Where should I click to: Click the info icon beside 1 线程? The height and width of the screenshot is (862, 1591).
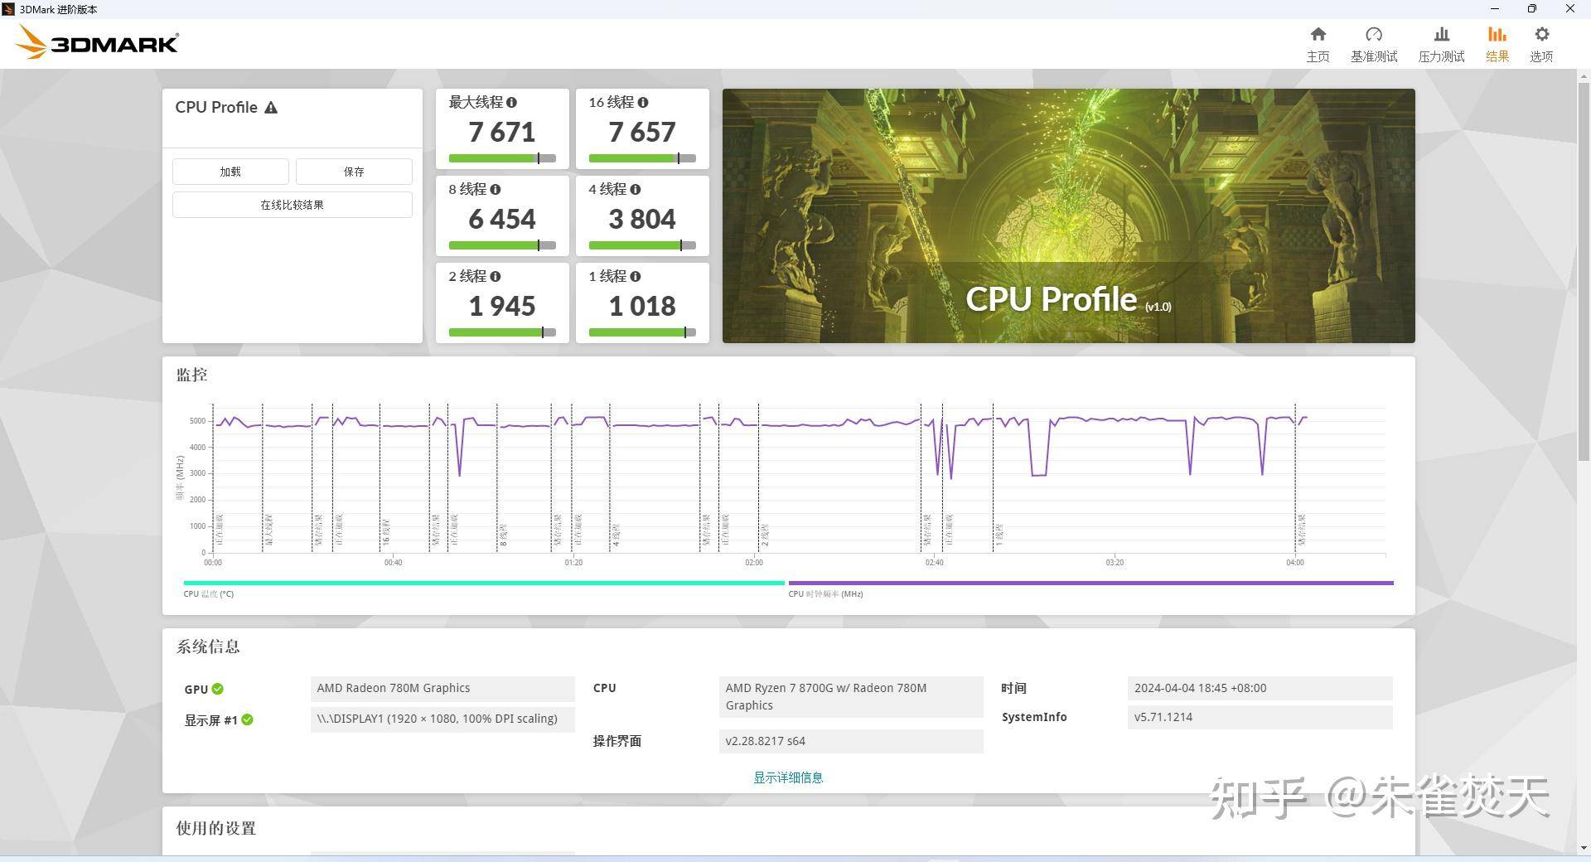(x=636, y=277)
